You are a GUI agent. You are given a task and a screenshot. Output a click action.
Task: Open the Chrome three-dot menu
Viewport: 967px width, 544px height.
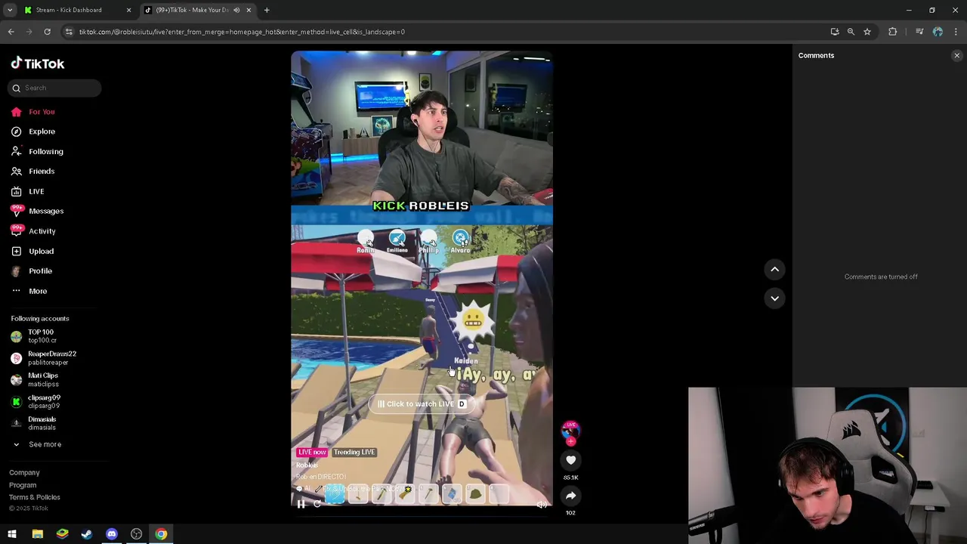point(956,32)
